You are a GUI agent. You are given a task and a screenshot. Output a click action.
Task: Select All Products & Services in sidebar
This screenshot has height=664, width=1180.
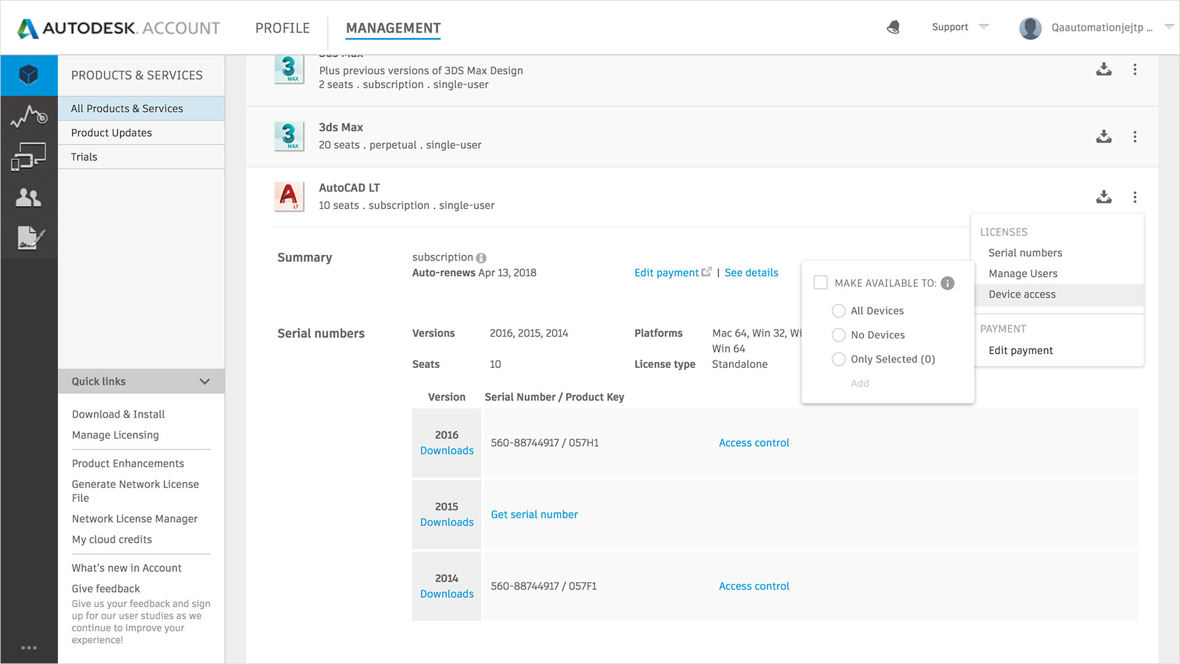(x=141, y=109)
